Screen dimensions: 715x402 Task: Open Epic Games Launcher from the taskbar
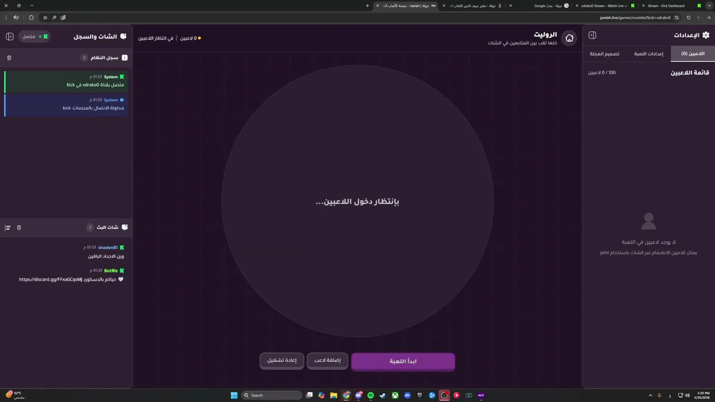[x=420, y=395]
